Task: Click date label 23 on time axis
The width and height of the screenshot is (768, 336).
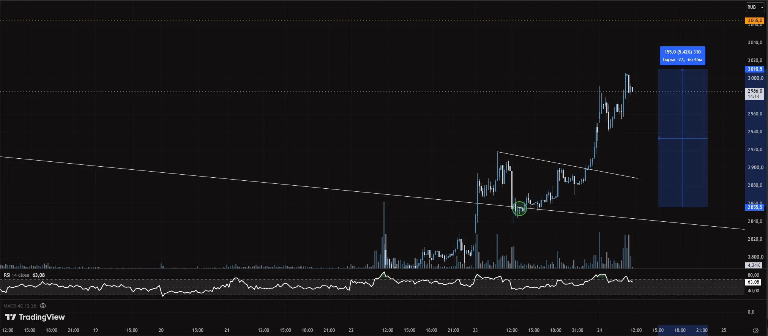Action: [x=475, y=330]
